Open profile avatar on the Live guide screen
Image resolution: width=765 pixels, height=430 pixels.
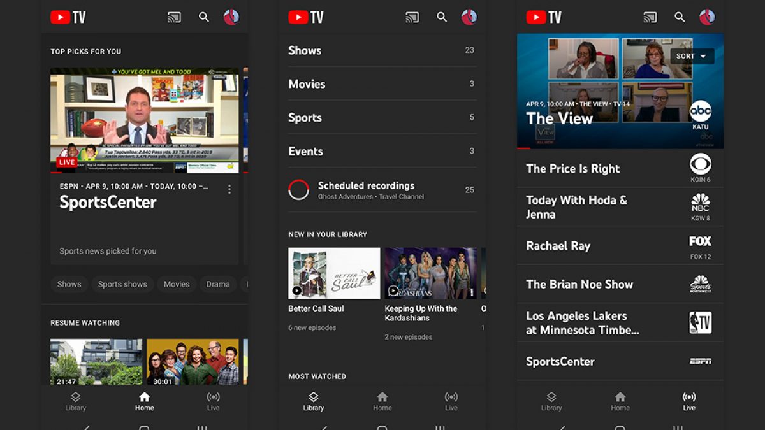pyautogui.click(x=707, y=17)
